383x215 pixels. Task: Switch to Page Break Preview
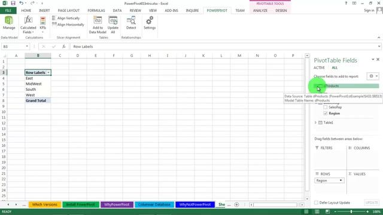327,211
